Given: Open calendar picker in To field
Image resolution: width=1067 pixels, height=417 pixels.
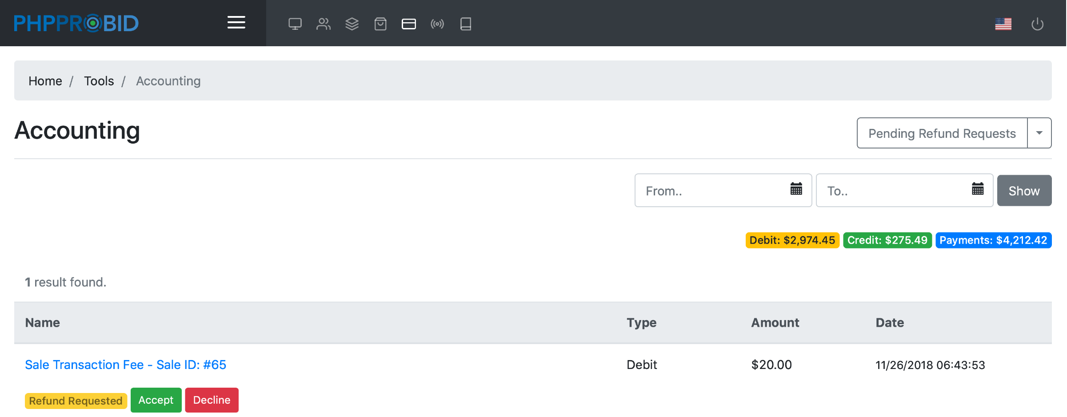Looking at the screenshot, I should click(x=977, y=189).
